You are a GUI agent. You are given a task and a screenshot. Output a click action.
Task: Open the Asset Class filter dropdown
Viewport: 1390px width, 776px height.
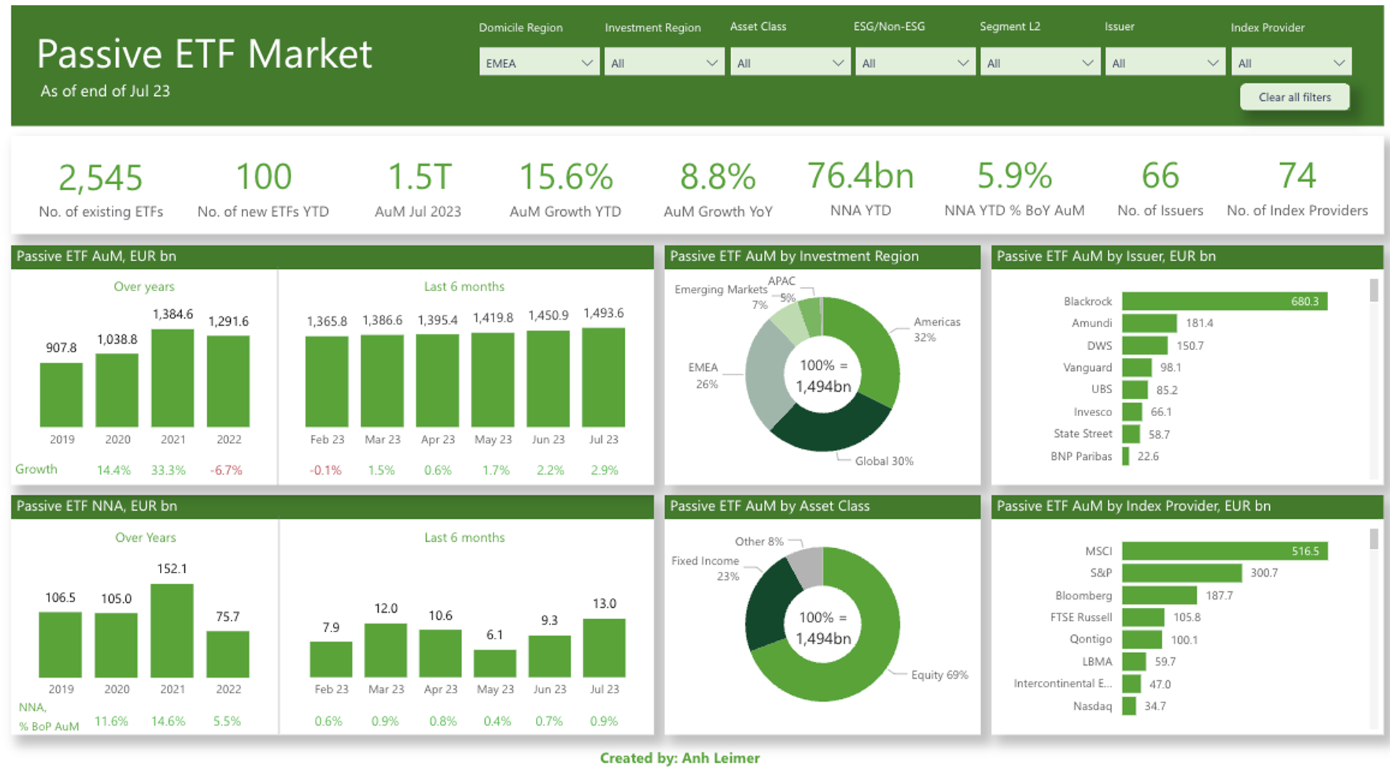click(790, 63)
